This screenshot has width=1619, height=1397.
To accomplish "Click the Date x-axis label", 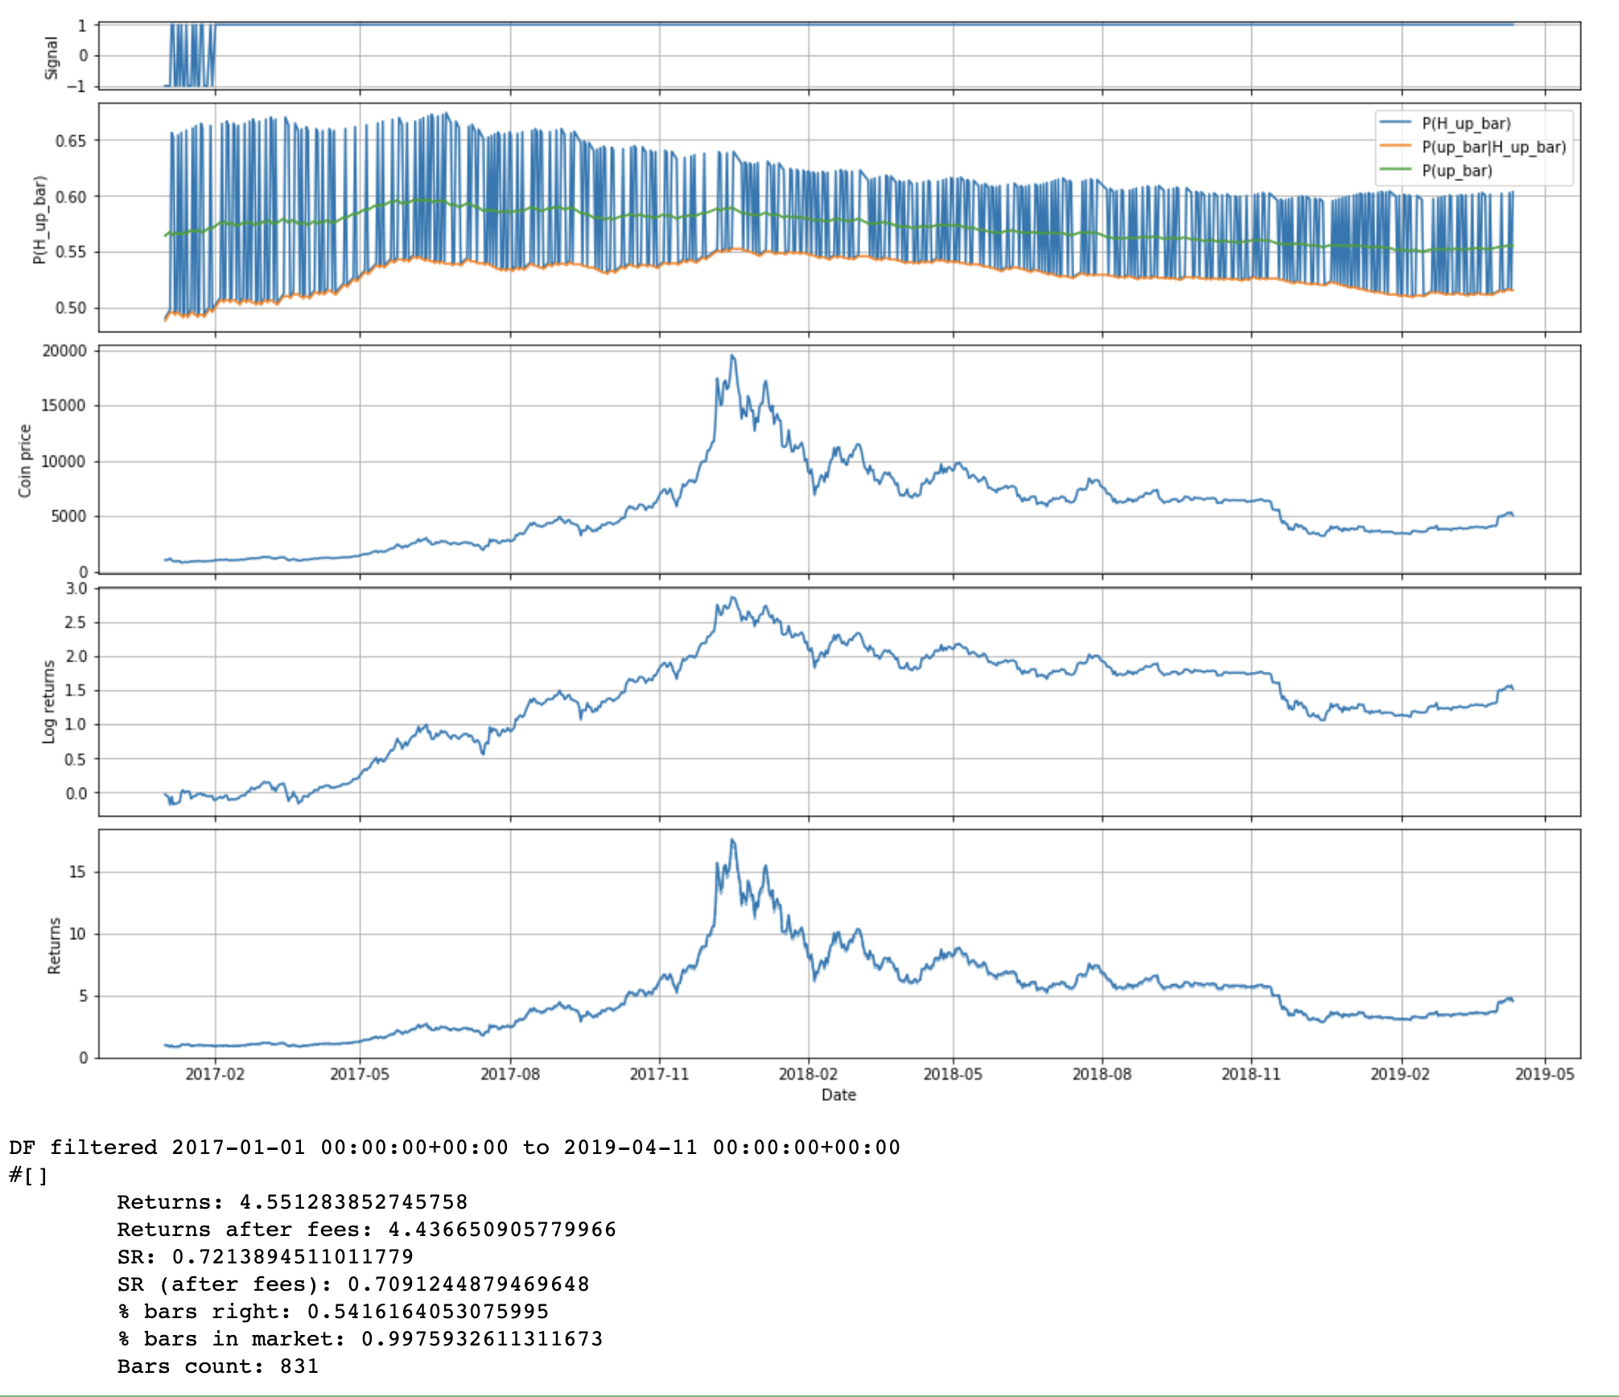I will click(x=838, y=1094).
